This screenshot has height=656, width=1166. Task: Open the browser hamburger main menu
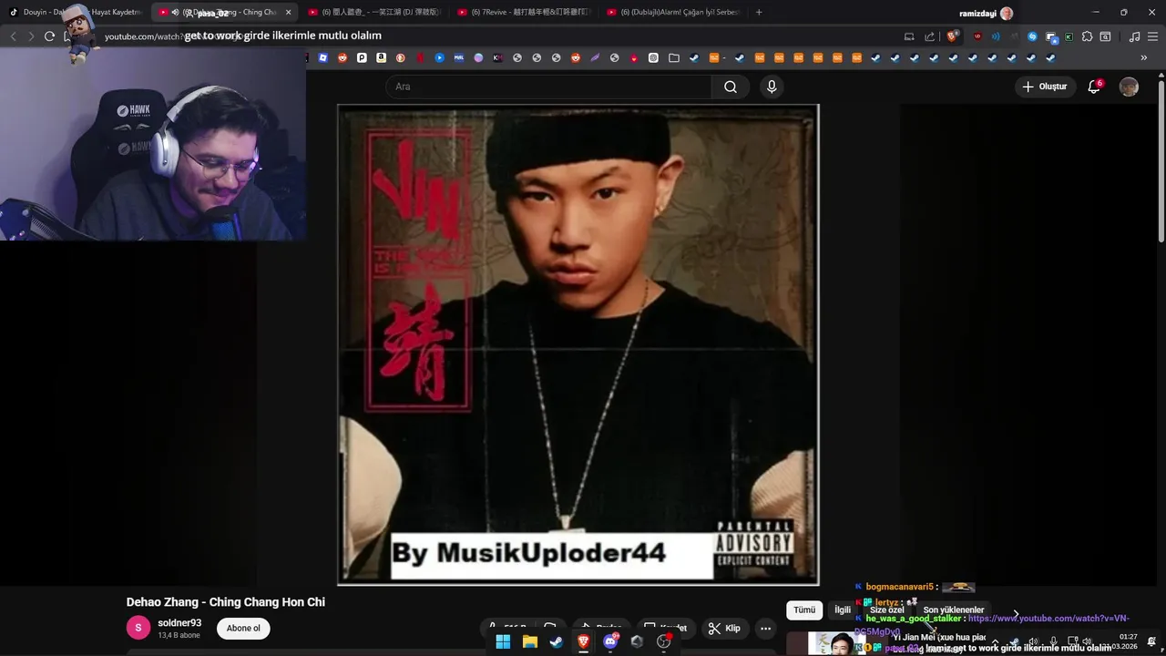coord(1153,36)
